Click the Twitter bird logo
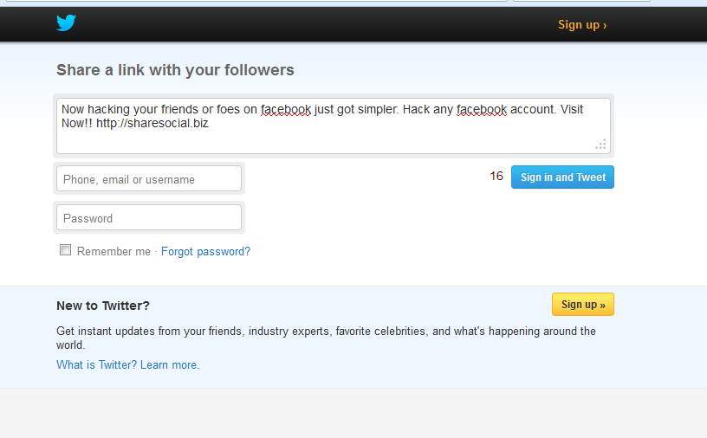This screenshot has width=707, height=438. pos(66,23)
